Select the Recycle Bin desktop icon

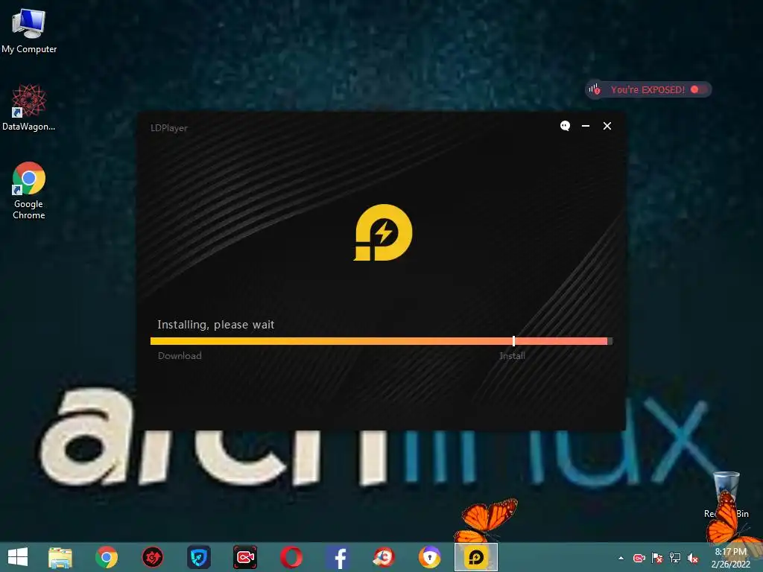pyautogui.click(x=726, y=495)
